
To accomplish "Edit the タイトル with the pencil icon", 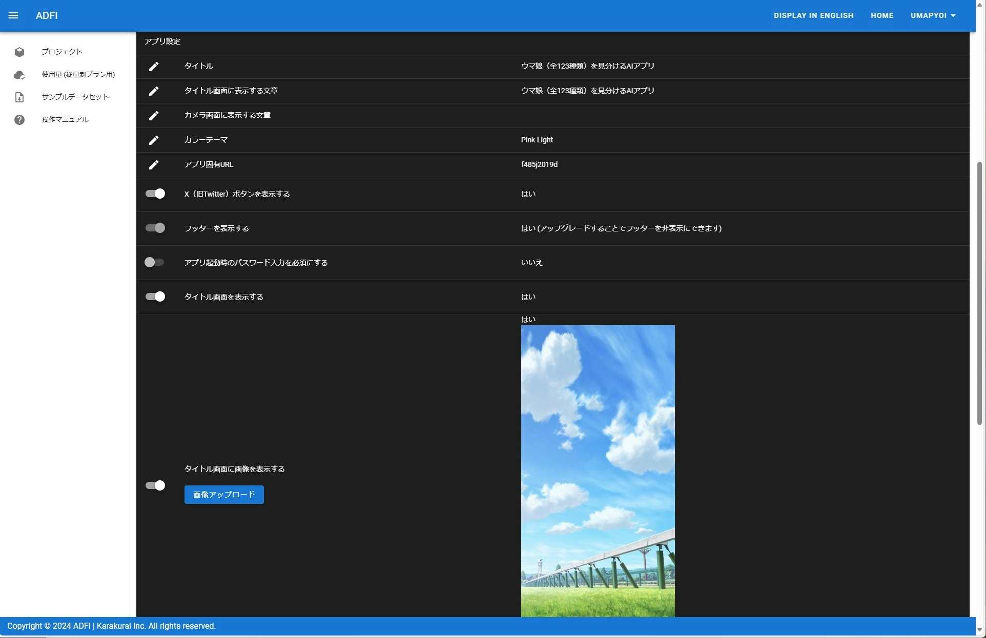I will [154, 67].
